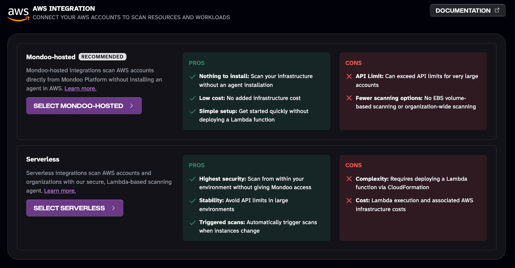Click the AWS logo icon

coord(18,14)
